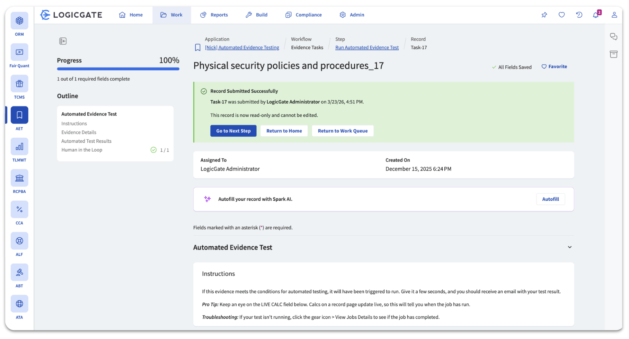
Task: Click Go to Next Step button
Action: pos(233,131)
